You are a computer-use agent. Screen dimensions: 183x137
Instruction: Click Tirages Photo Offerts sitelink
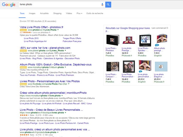(x=72, y=38)
